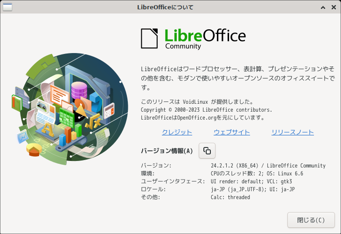This screenshot has height=234, width=341.
Task: Open the ウェブサイト website link
Action: pyautogui.click(x=232, y=132)
